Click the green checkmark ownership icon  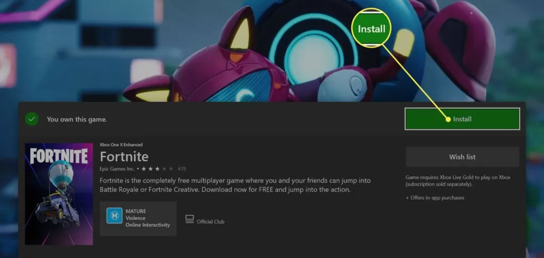pos(31,119)
